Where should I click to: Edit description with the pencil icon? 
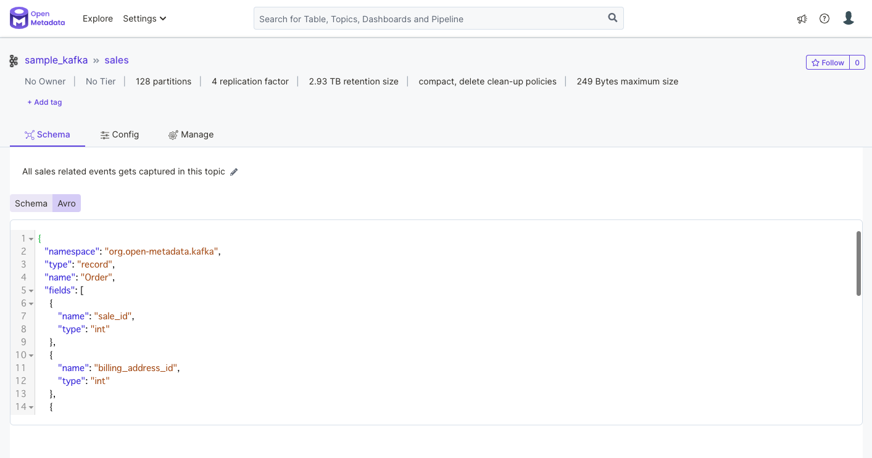click(x=234, y=172)
